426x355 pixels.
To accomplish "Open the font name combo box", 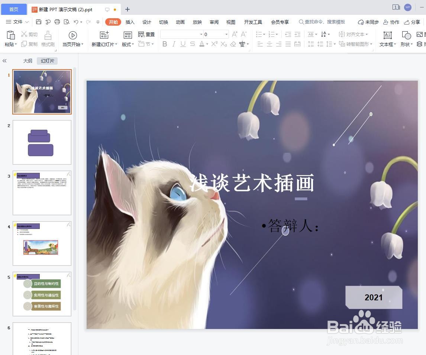I will click(x=182, y=34).
